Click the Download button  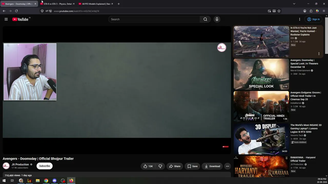click(x=212, y=166)
